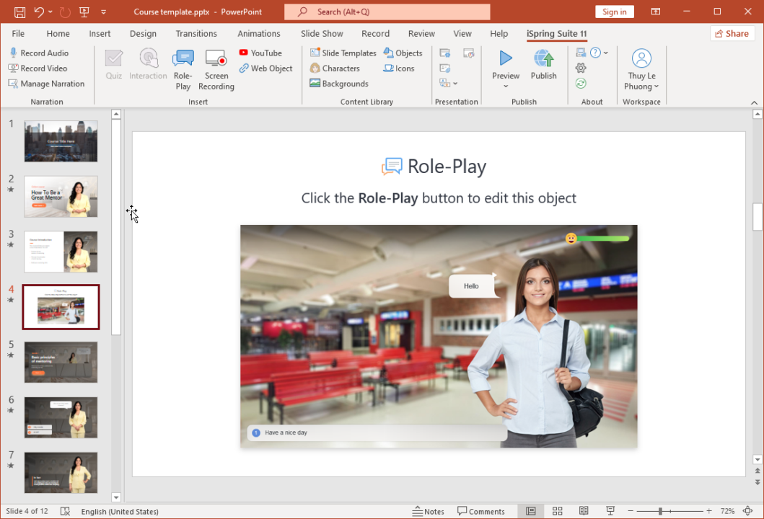Toggle the Notes pane

pyautogui.click(x=428, y=511)
